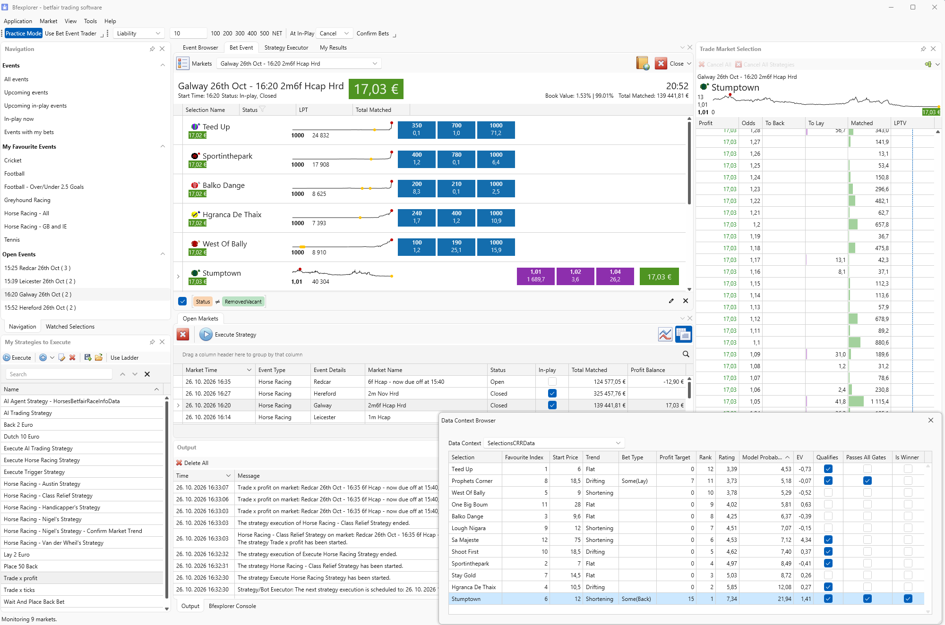Click the stake amount input field

[x=189, y=33]
